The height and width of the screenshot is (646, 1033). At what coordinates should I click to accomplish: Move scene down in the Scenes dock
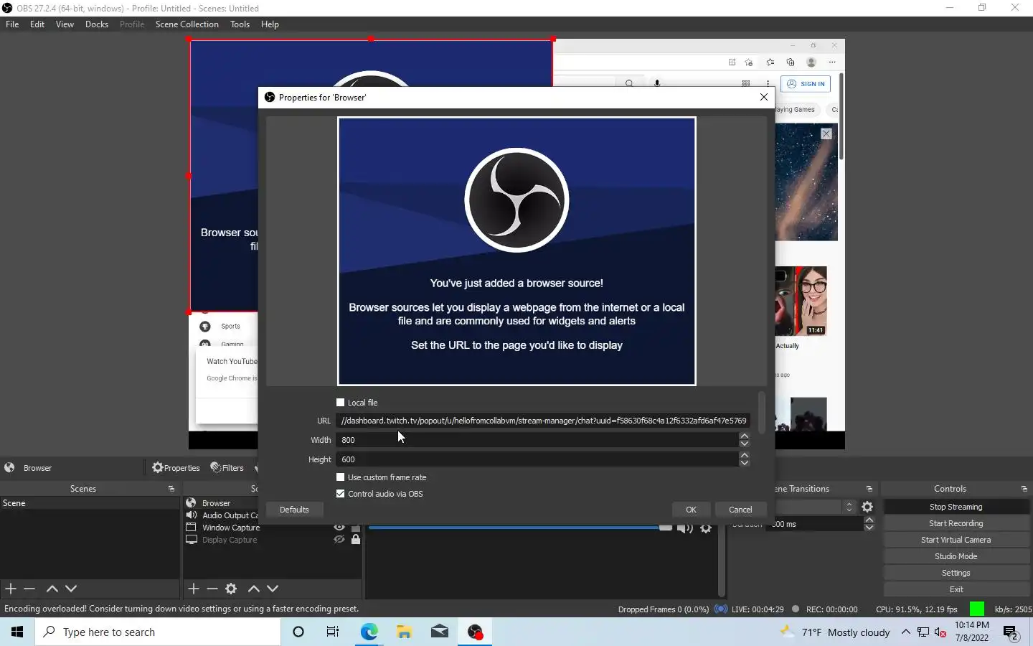tap(71, 589)
